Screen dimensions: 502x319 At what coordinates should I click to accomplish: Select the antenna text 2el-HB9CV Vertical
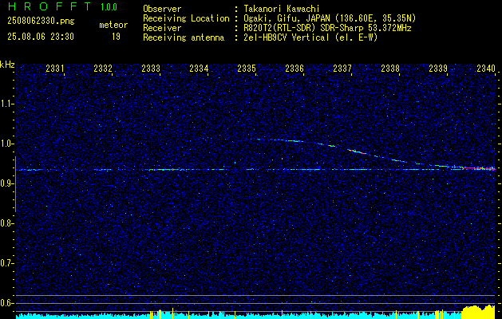(287, 37)
